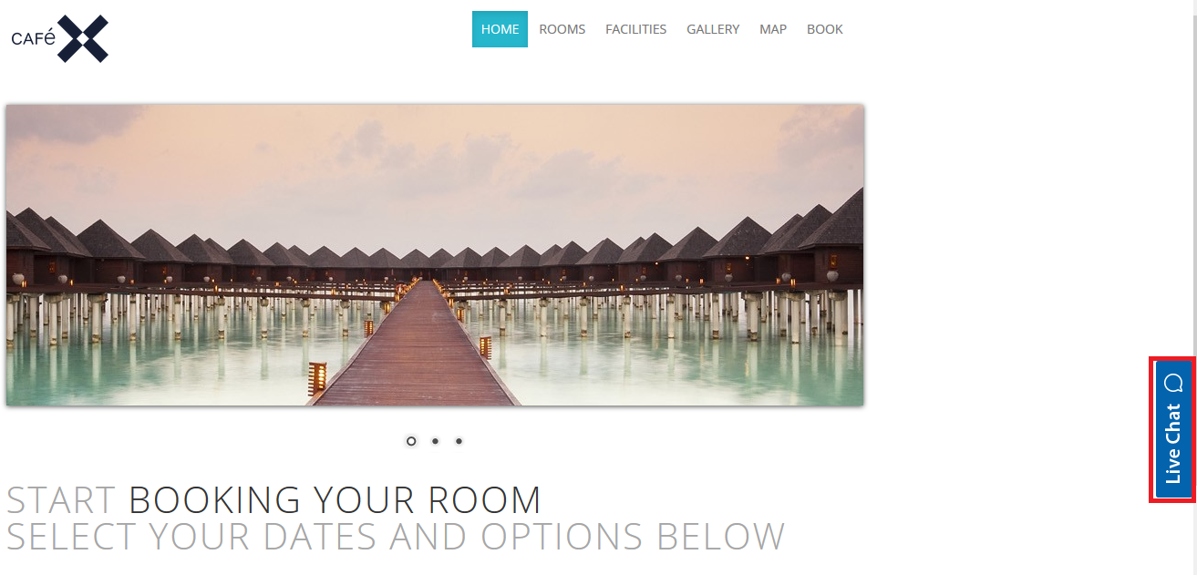Screen dimensions: 1197x575
Task: Click the Start Booking Your Room heading
Action: (273, 500)
